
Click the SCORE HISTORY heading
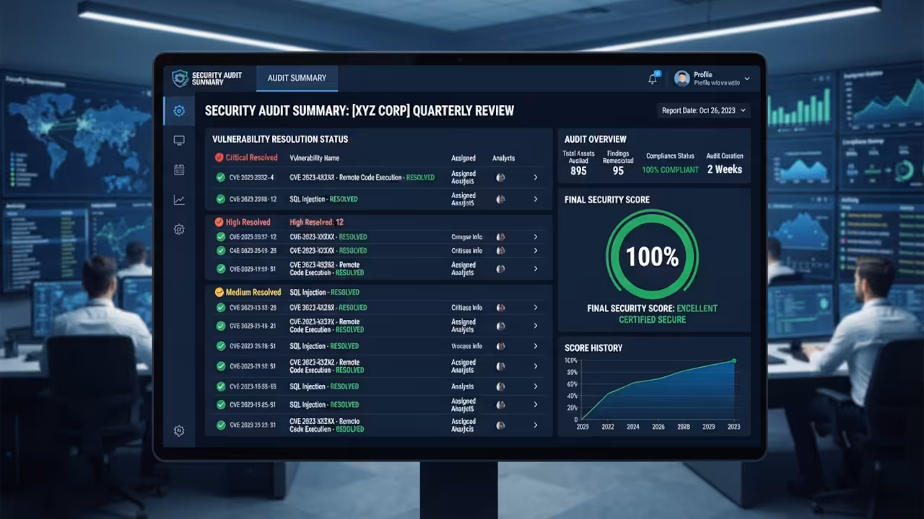[x=593, y=347]
